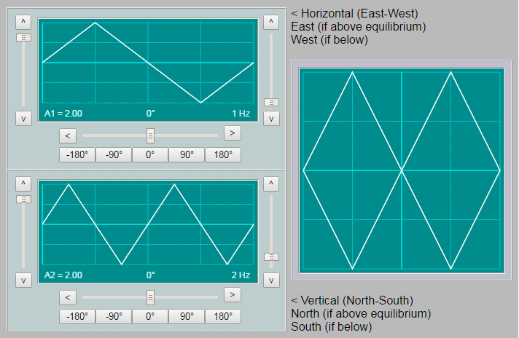
Task: Shift horizontal wave phase left with < button
Action: coord(68,135)
